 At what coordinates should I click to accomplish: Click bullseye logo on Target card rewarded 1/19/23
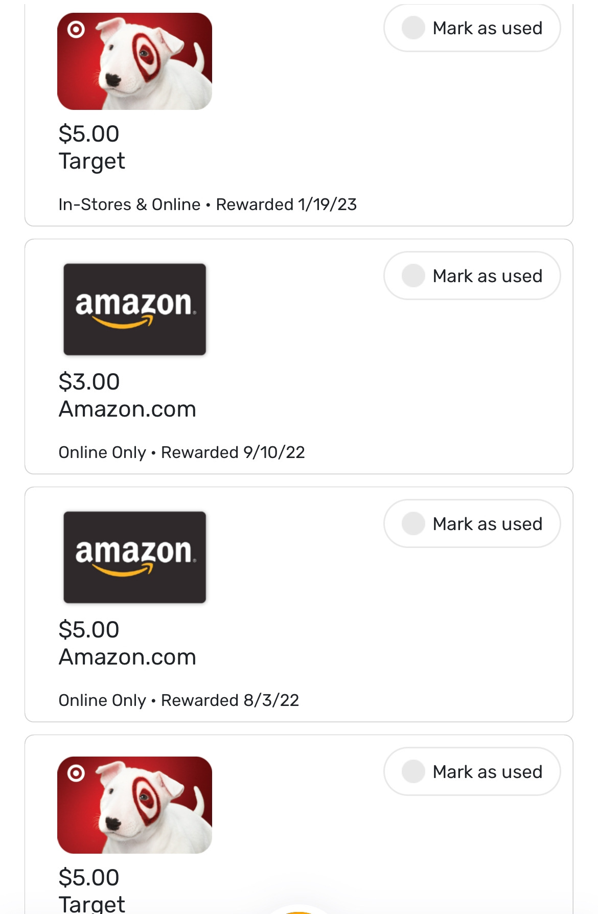pyautogui.click(x=76, y=30)
